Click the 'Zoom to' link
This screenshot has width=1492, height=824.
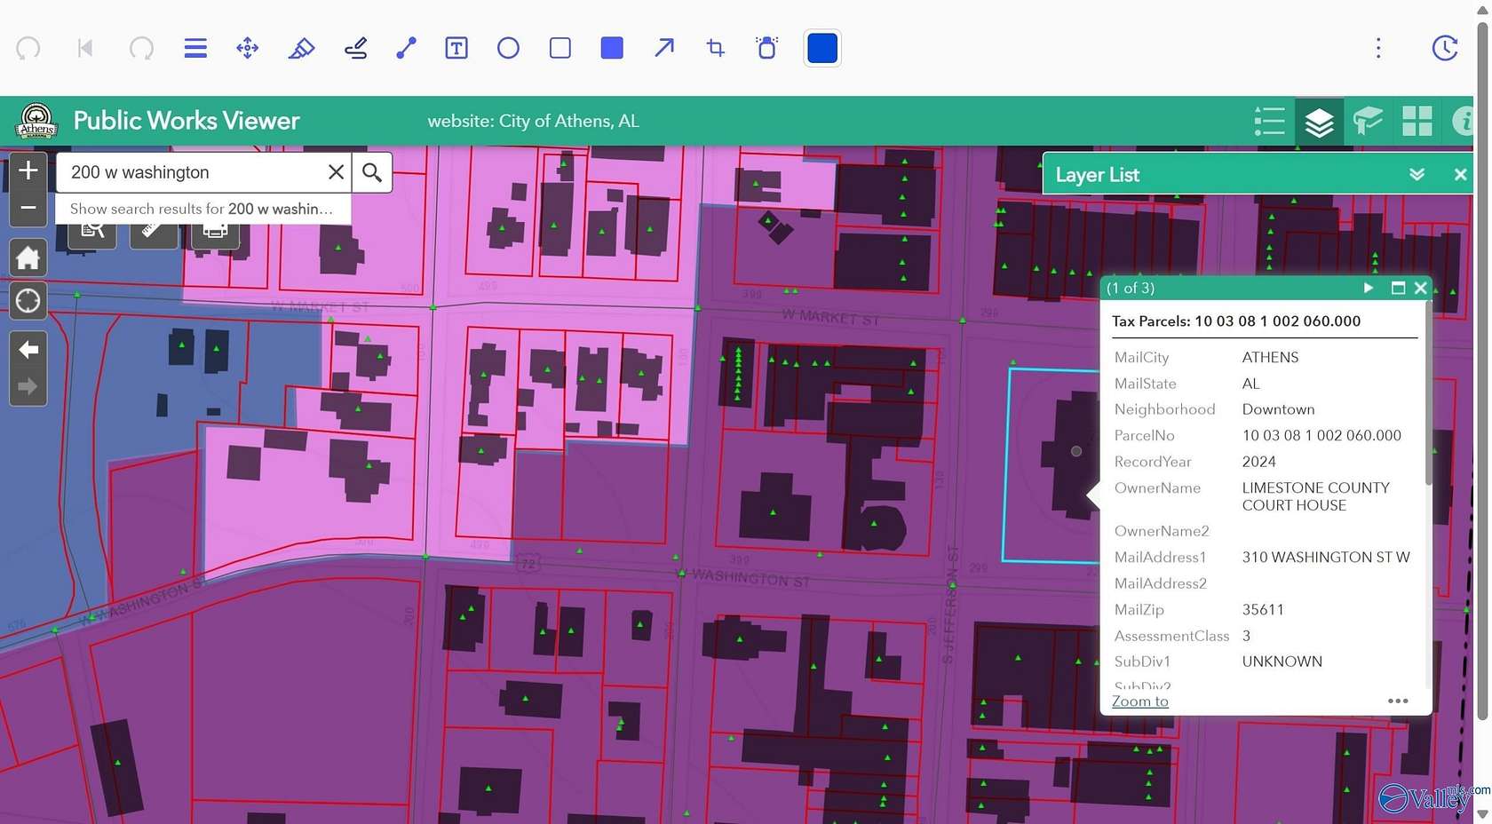(1139, 701)
